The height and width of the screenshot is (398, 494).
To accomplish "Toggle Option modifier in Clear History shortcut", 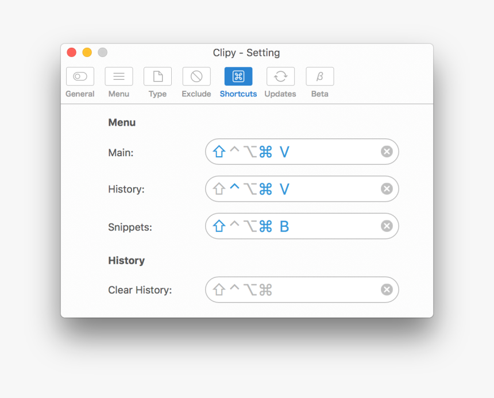I will [250, 289].
